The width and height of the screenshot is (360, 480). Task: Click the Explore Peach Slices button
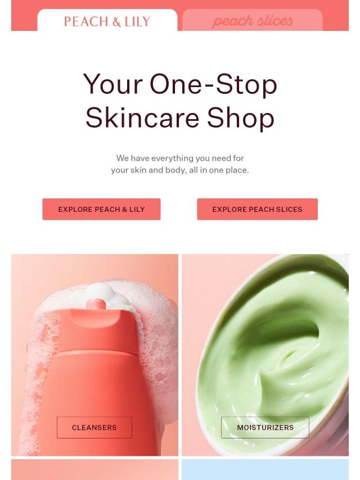pyautogui.click(x=258, y=209)
